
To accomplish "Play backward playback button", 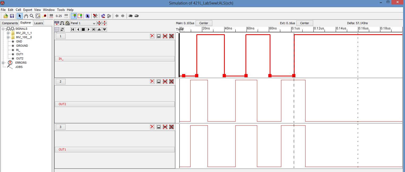I will 78,29.
